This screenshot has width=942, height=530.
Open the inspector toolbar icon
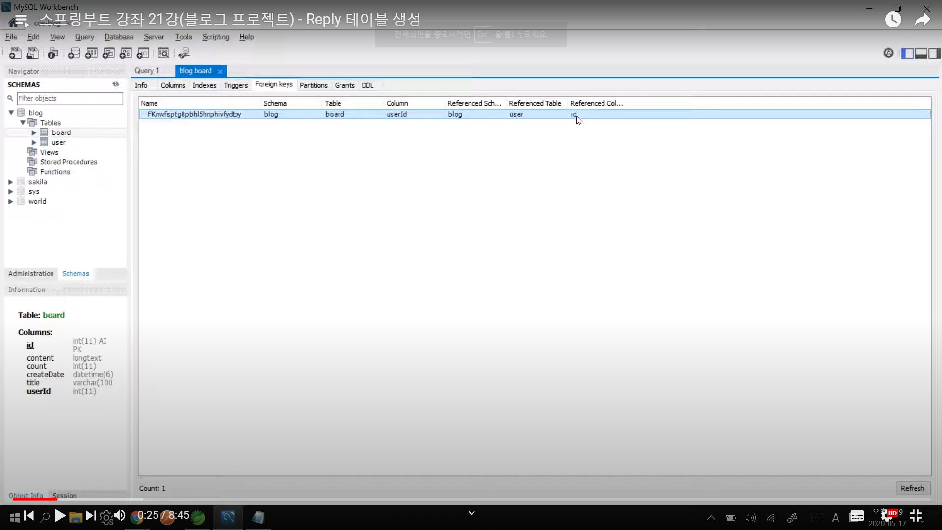[x=53, y=53]
